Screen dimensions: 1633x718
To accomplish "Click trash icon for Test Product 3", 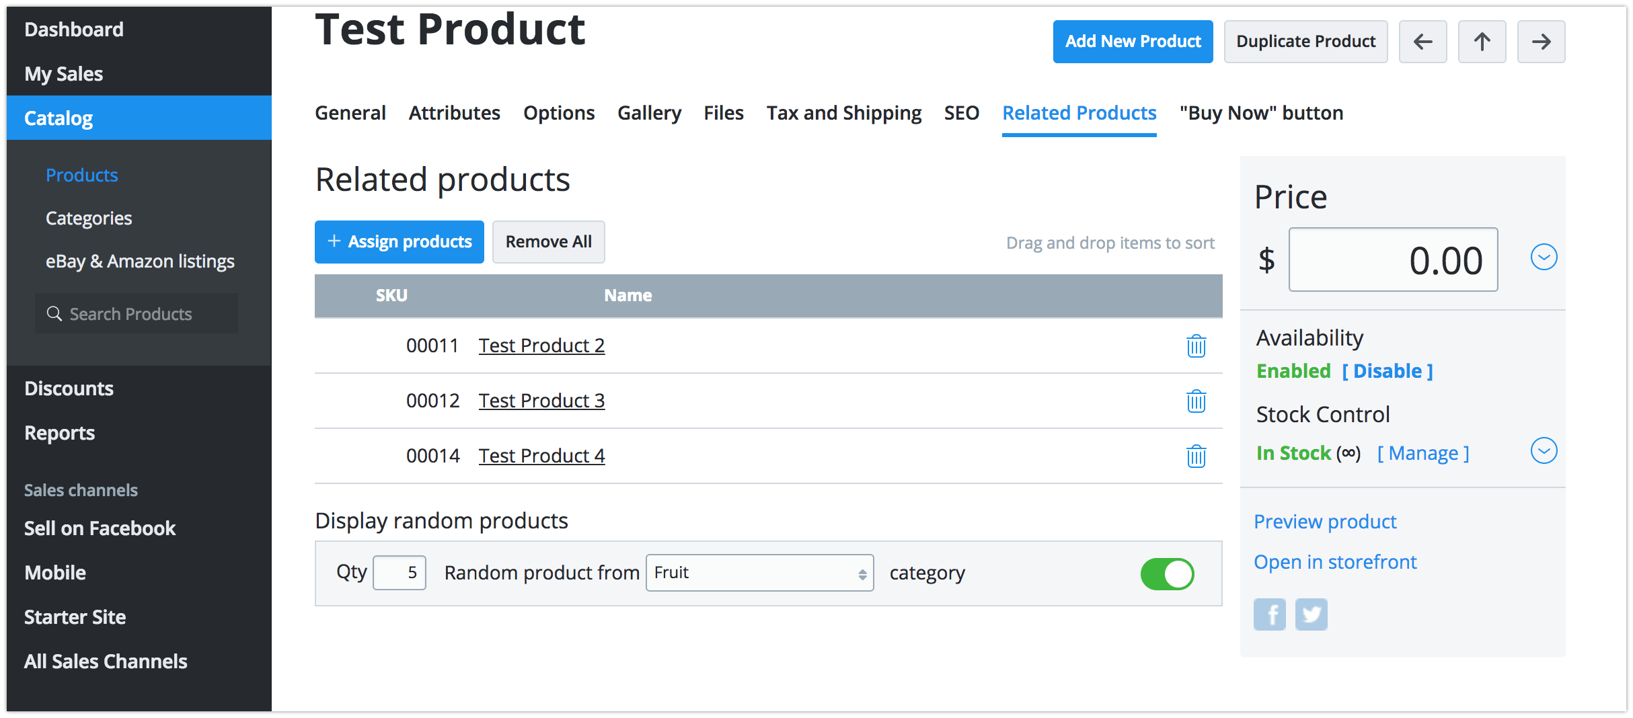I will (x=1196, y=401).
